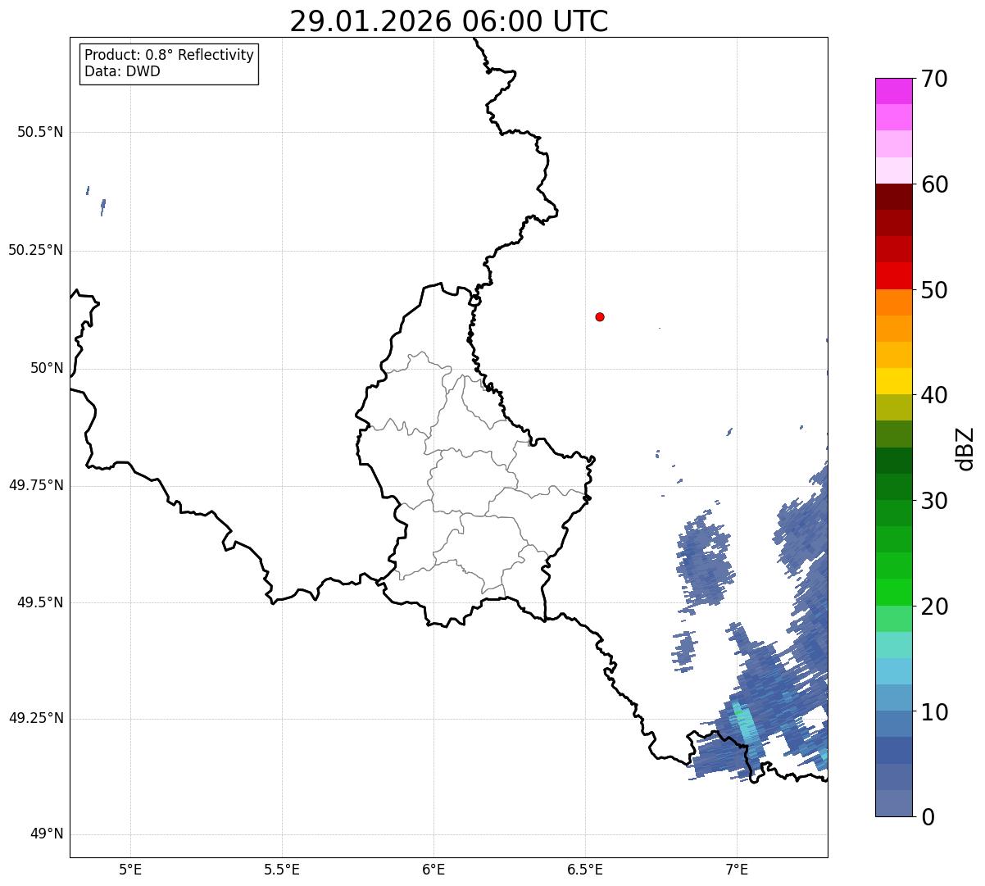985x886 pixels.
Task: Click the longitude label '5°E'
Action: (130, 869)
